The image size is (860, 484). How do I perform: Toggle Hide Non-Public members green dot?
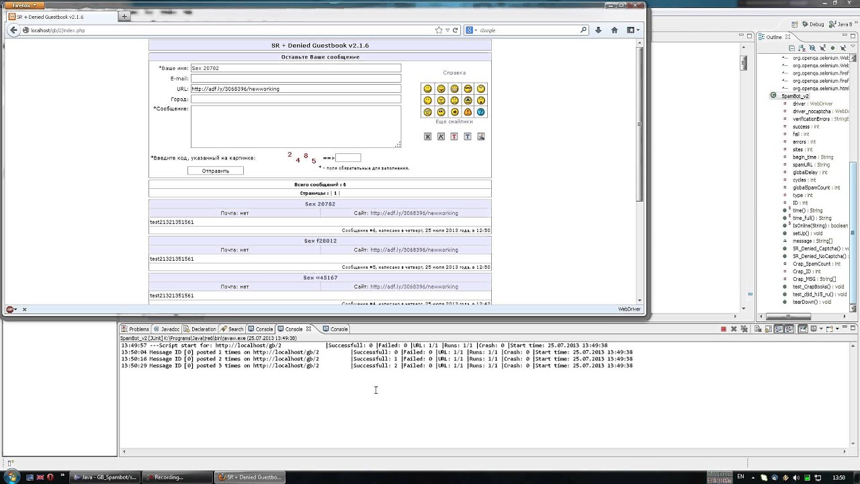(x=832, y=48)
